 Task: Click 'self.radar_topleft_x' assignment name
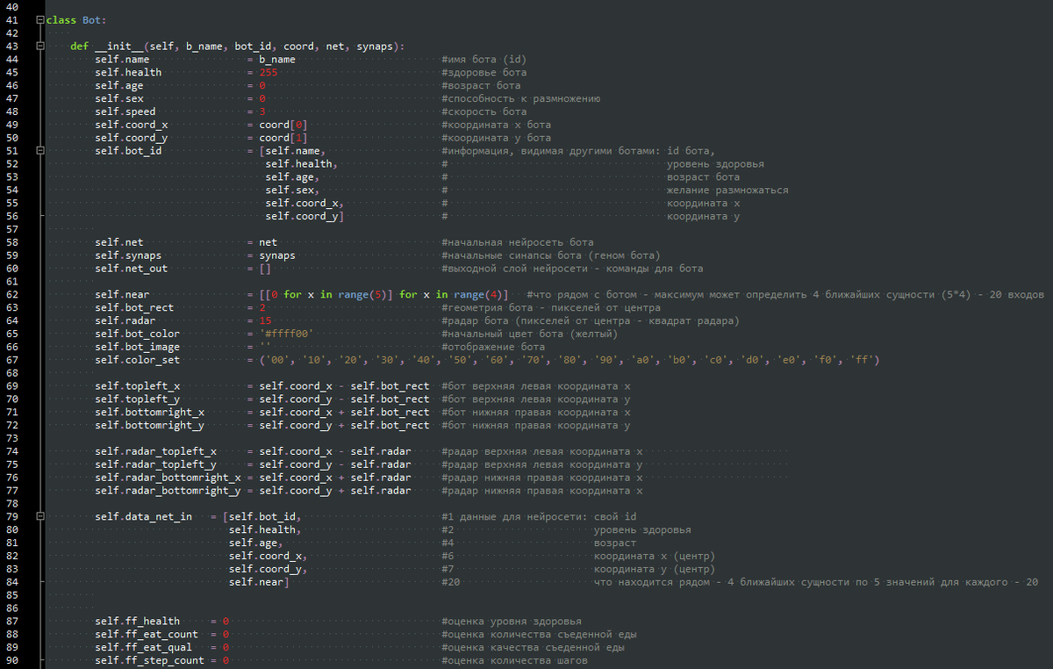coord(156,451)
